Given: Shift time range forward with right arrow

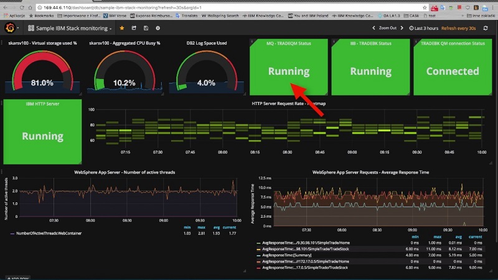Looking at the screenshot, I should coord(403,28).
